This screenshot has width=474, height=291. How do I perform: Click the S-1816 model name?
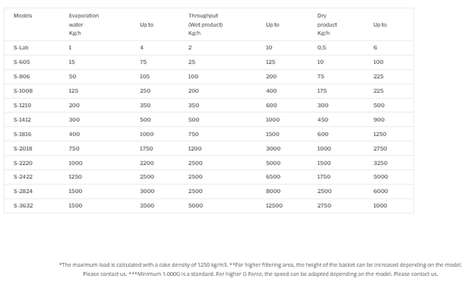coord(23,134)
